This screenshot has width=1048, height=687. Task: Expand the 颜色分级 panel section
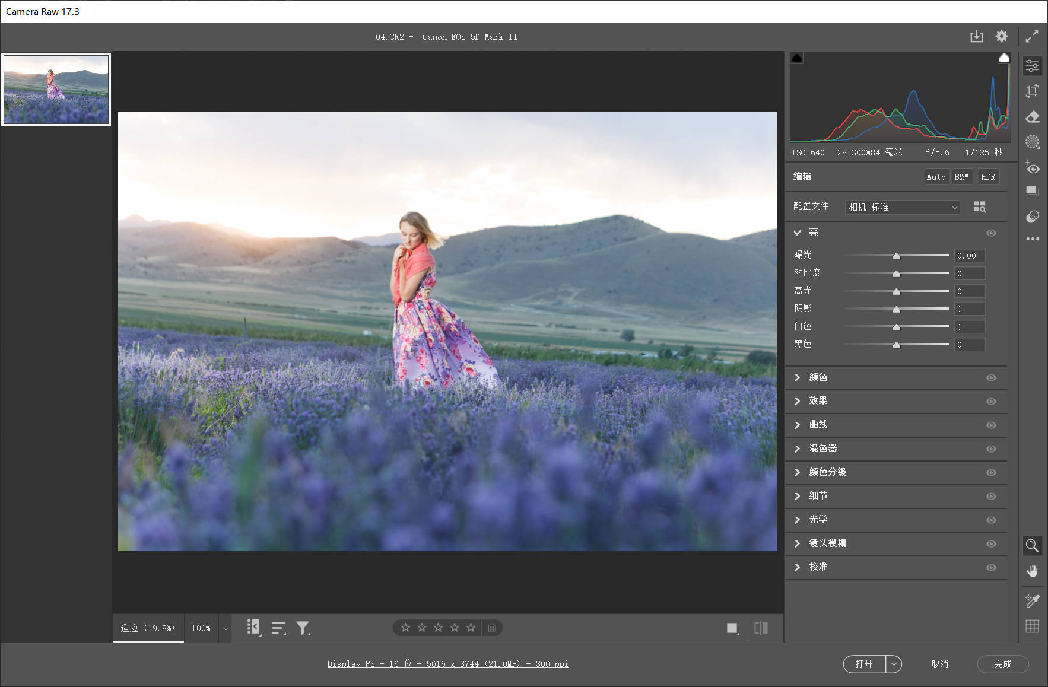(x=797, y=472)
